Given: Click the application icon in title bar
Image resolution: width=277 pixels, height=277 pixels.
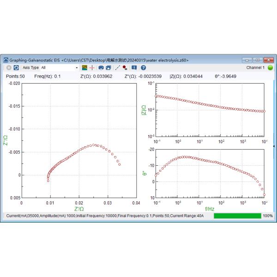Looking at the screenshot, I should 6,60.
